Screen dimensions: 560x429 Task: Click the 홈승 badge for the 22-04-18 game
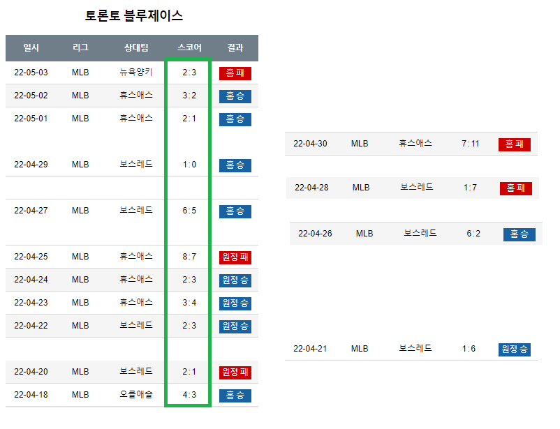coord(235,396)
